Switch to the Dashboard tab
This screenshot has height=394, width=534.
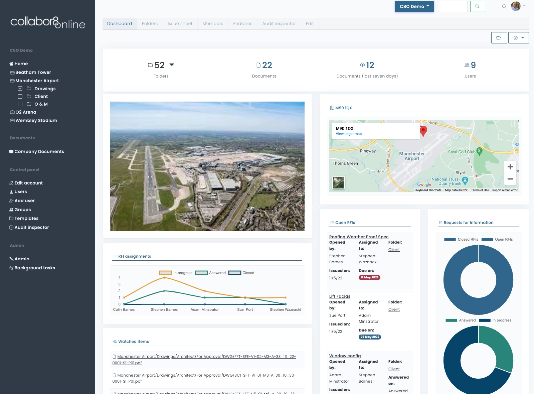pos(120,24)
